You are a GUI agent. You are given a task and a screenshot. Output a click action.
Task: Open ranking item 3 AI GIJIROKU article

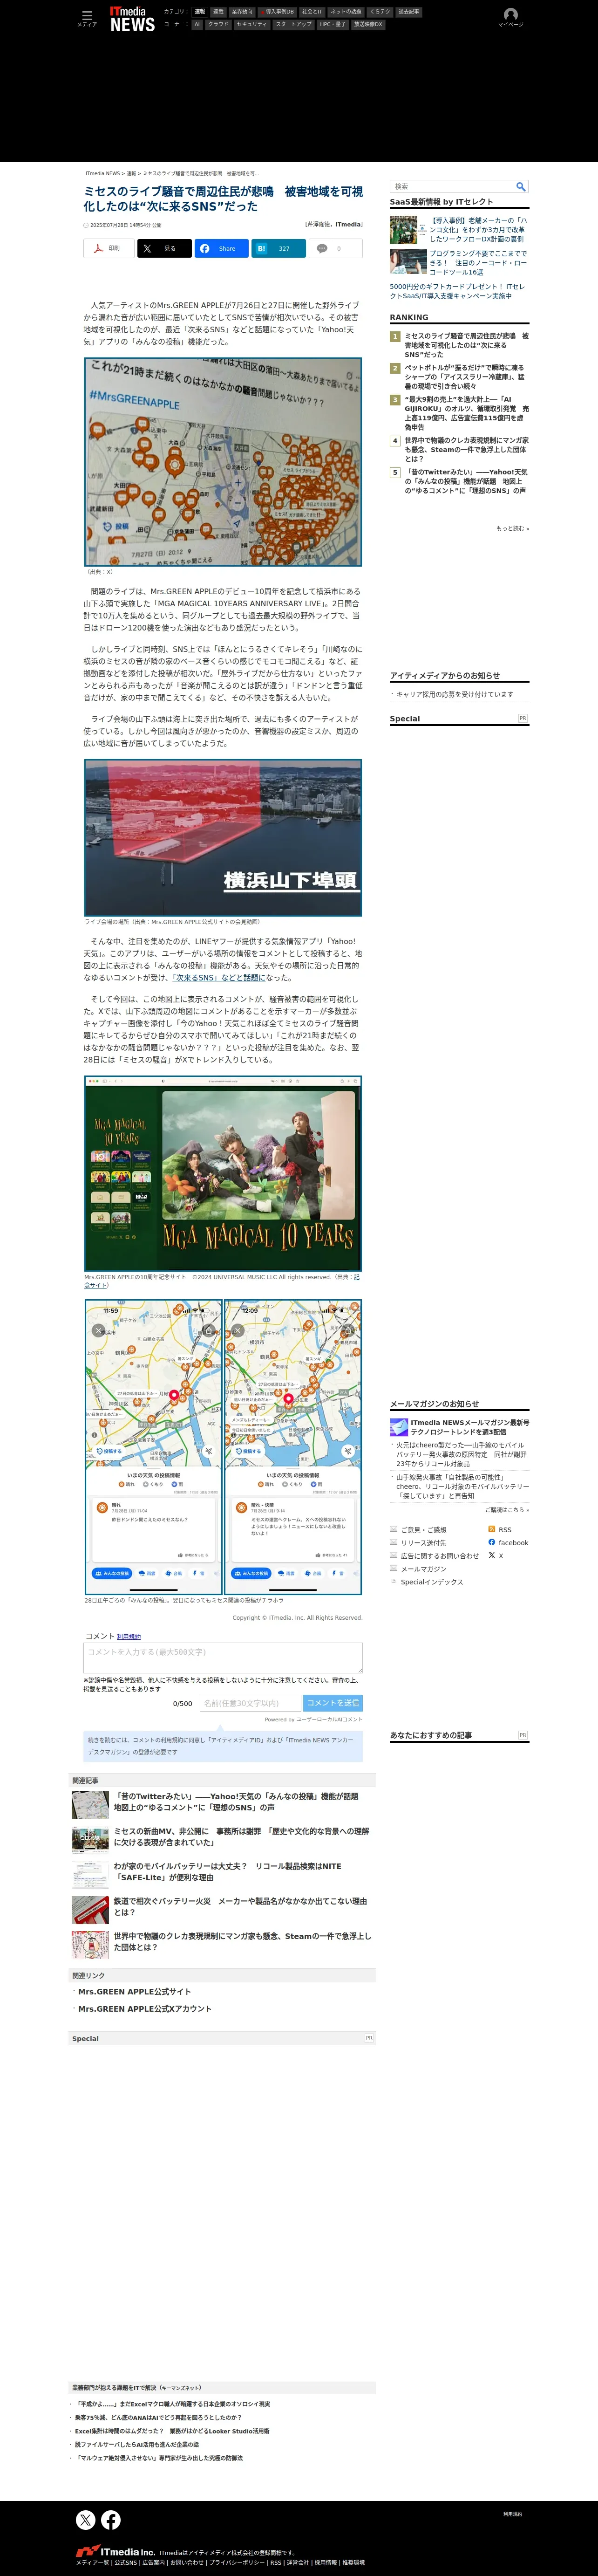coord(466,413)
